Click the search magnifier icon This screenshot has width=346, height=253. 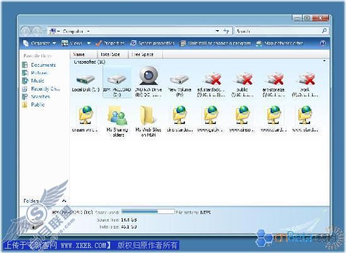(x=325, y=31)
